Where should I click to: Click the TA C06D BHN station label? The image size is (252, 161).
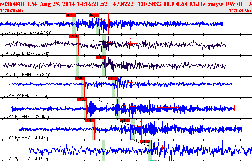[x=27, y=75]
